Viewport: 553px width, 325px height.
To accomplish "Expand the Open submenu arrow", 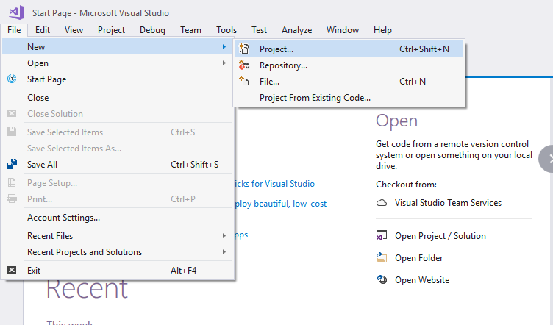I will (224, 63).
